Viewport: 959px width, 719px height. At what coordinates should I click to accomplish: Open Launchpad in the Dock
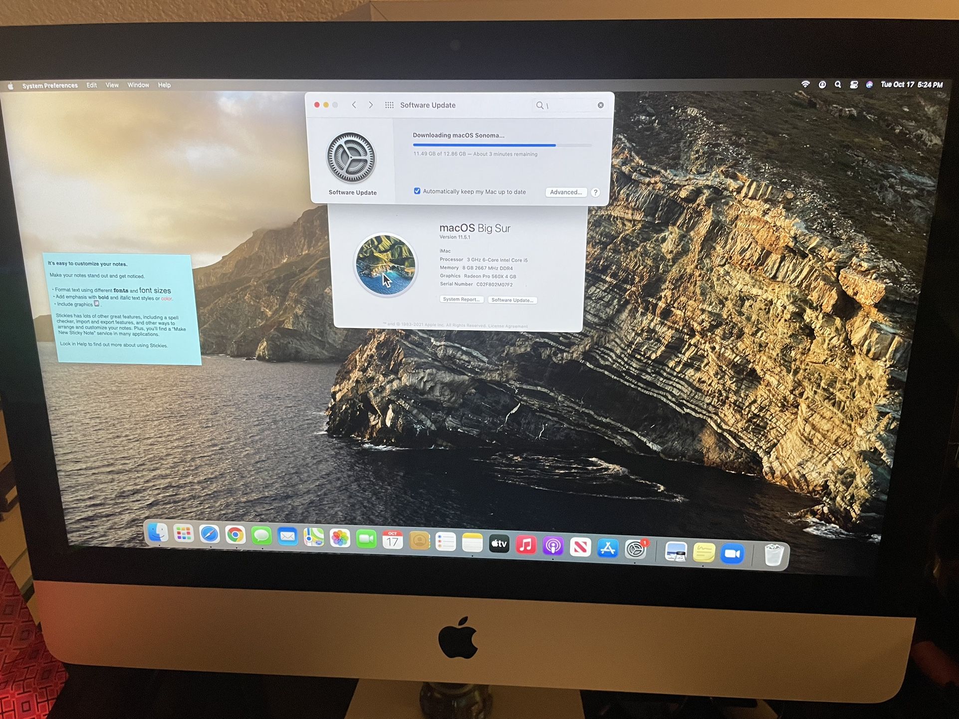tap(183, 534)
